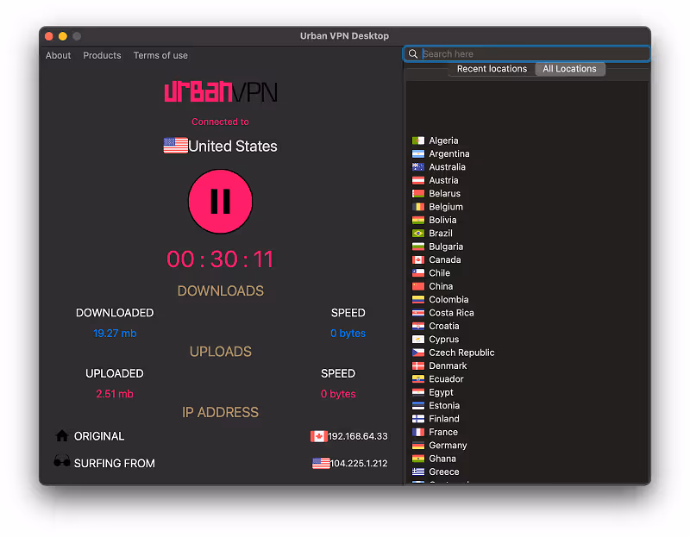Choose Denmark from the location list
Viewport: 690px width, 537px height.
click(448, 366)
